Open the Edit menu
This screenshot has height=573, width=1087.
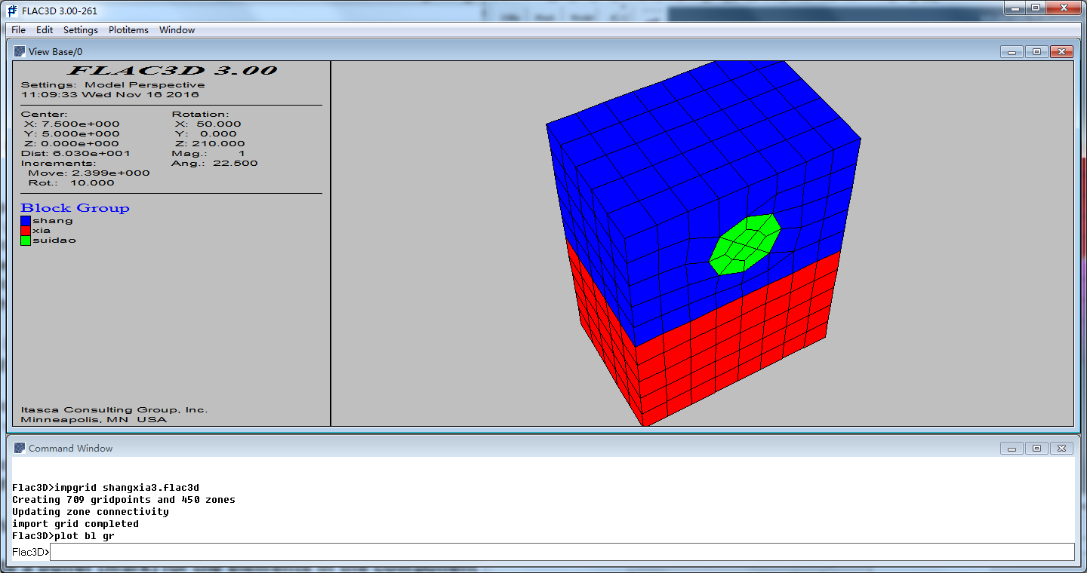tap(45, 30)
